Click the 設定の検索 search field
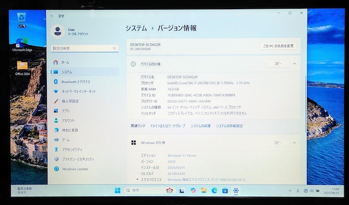This screenshot has width=349, height=205. click(85, 49)
